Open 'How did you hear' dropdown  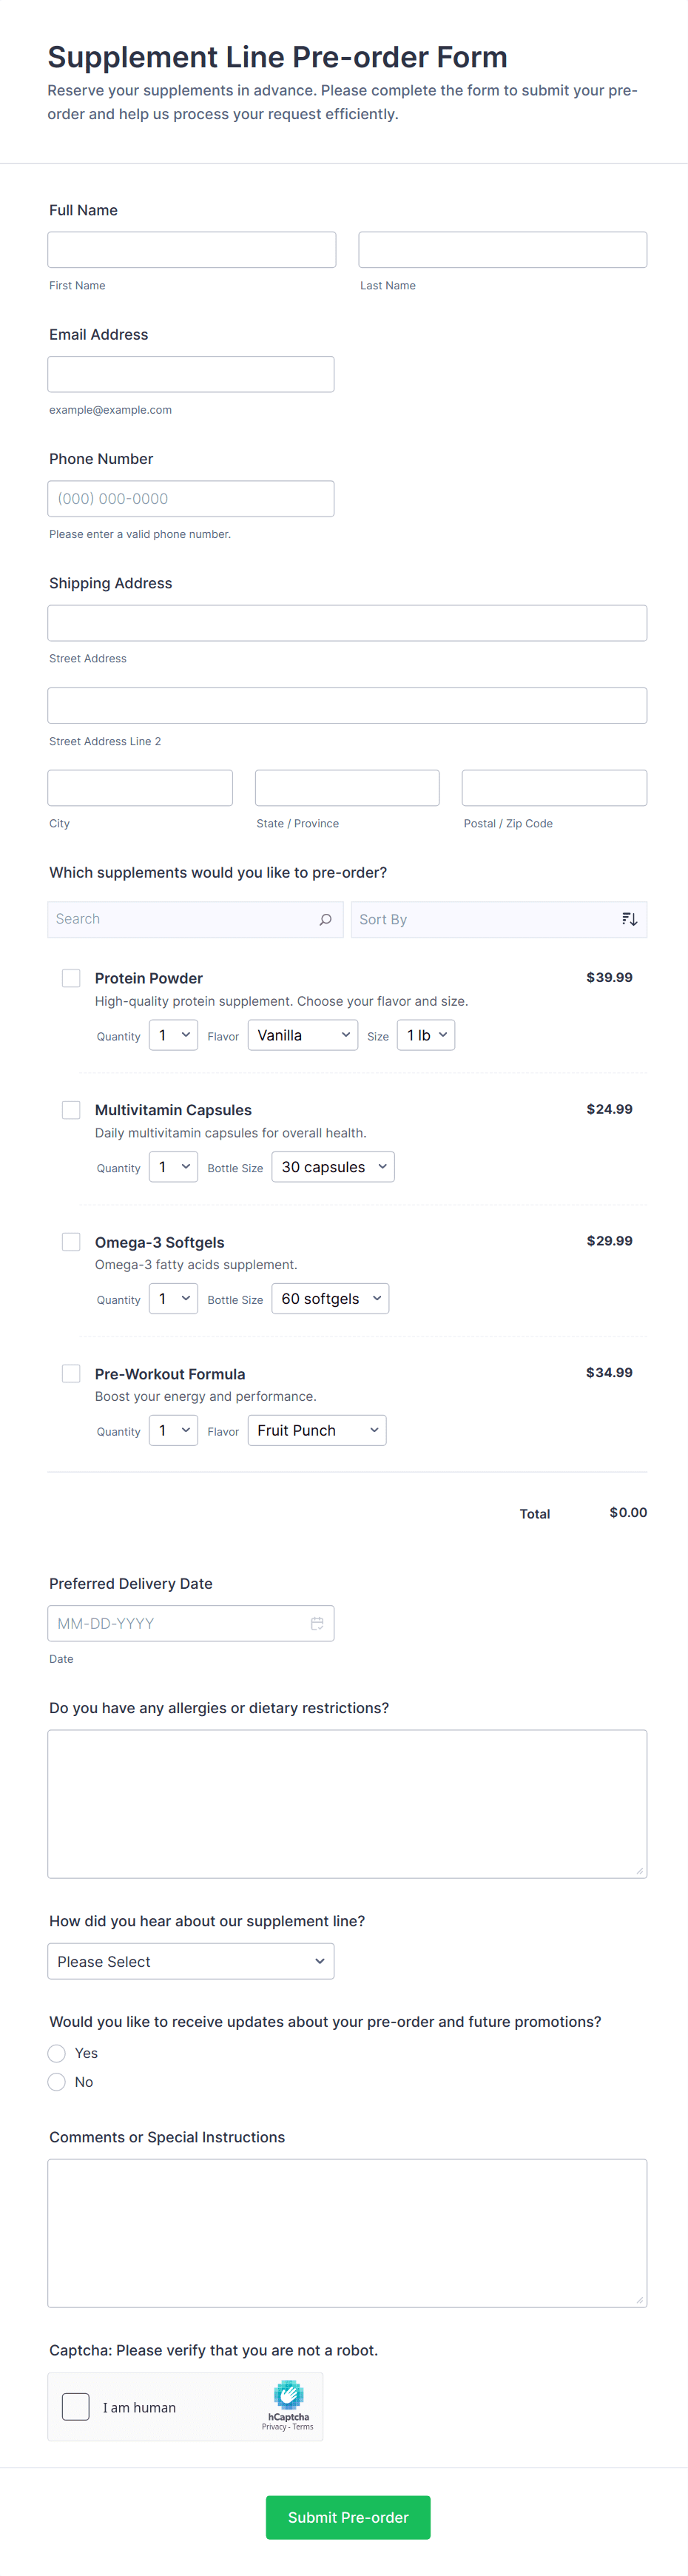click(x=191, y=1961)
